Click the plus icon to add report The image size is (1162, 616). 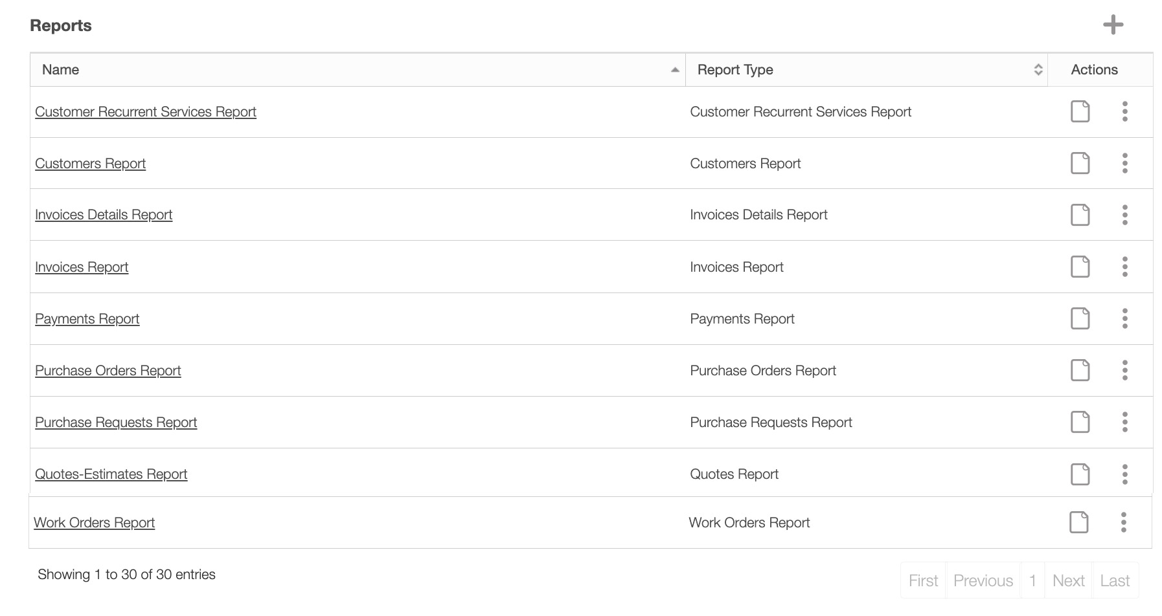click(1113, 25)
